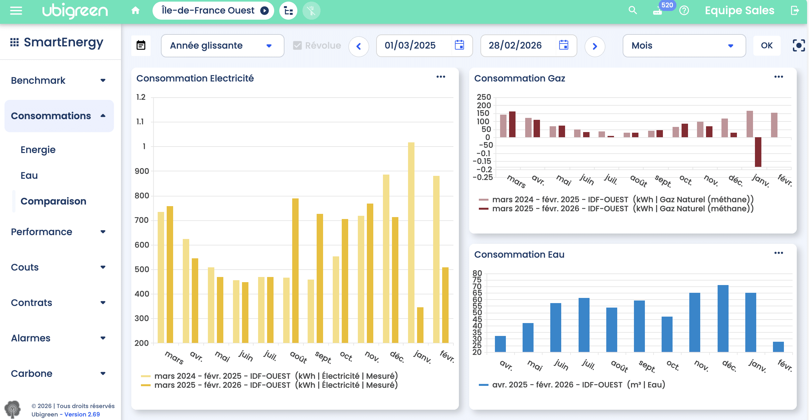Open the Mois granularity dropdown
Image resolution: width=809 pixels, height=420 pixels.
point(684,46)
